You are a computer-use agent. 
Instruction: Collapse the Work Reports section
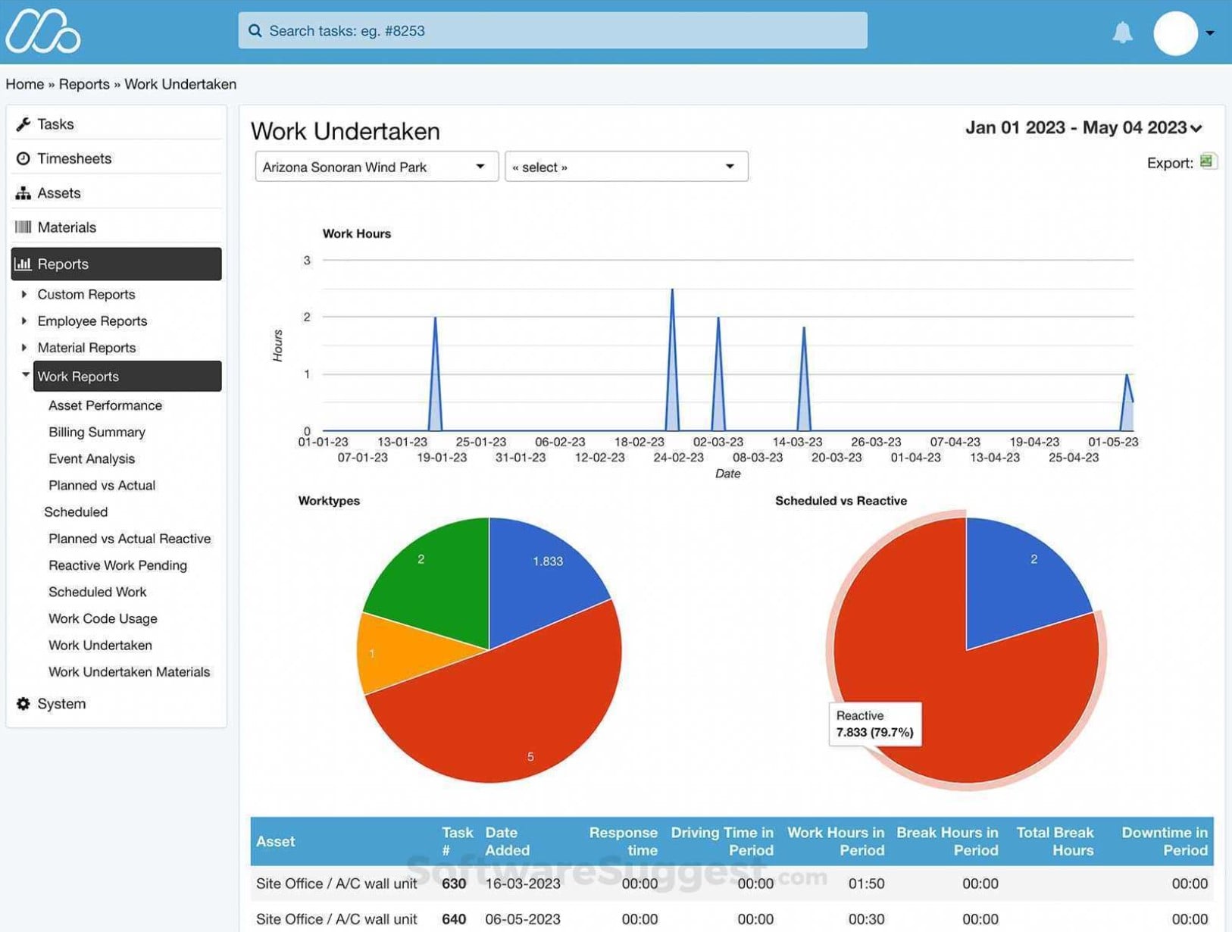coord(24,374)
